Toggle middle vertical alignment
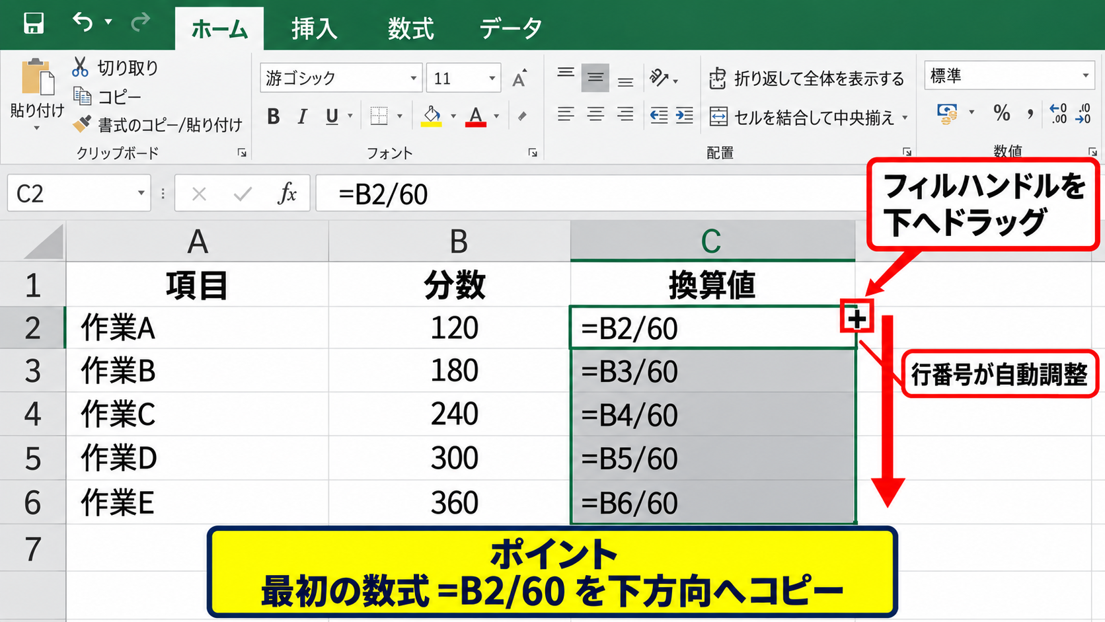 click(595, 78)
